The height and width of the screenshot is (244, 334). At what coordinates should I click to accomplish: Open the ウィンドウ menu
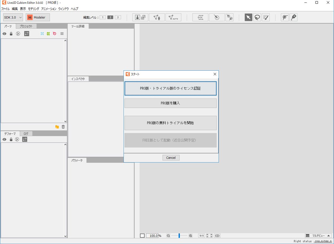(x=63, y=9)
